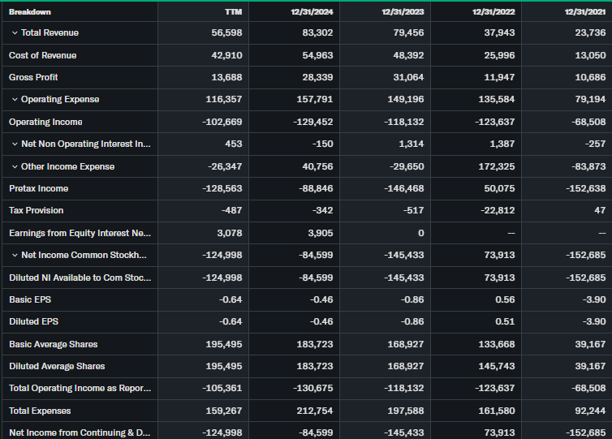Screen dimensions: 612x439
Task: Click the TTM Total Revenue value 56,598
Action: (x=225, y=33)
